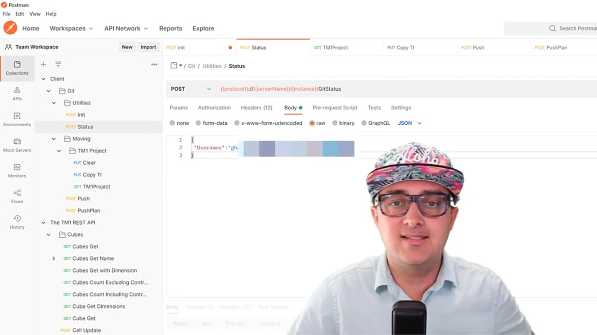Viewport: 597px width, 335px height.
Task: Open the APIs sidebar panel
Action: tap(17, 94)
